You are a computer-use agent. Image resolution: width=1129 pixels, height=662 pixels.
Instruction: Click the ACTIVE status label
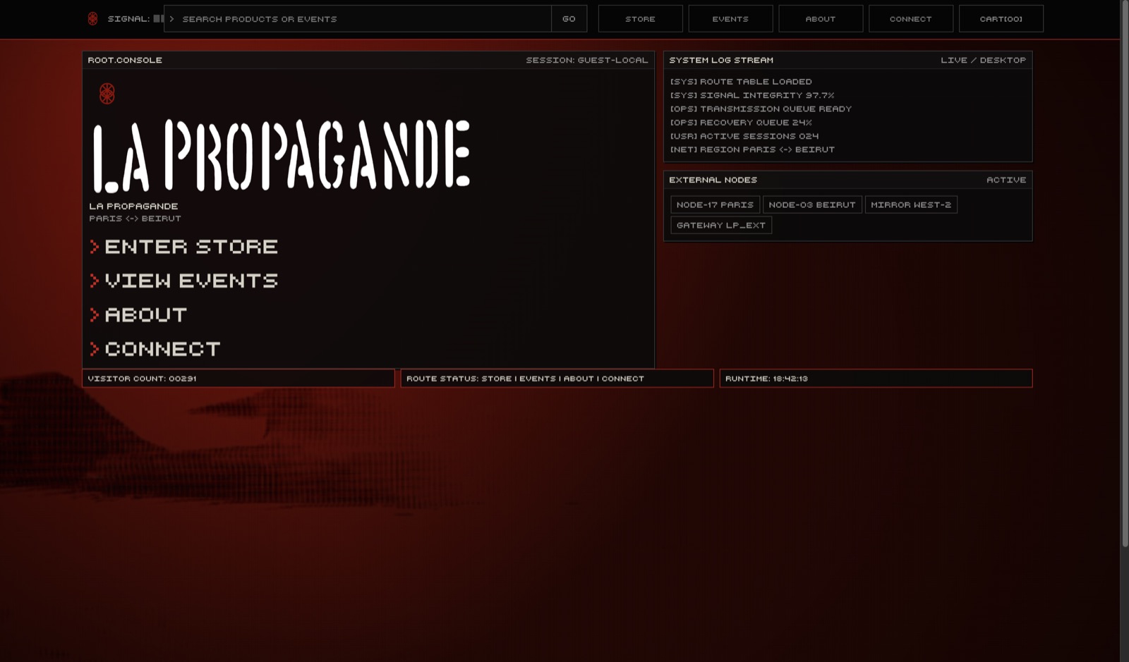pos(1006,180)
